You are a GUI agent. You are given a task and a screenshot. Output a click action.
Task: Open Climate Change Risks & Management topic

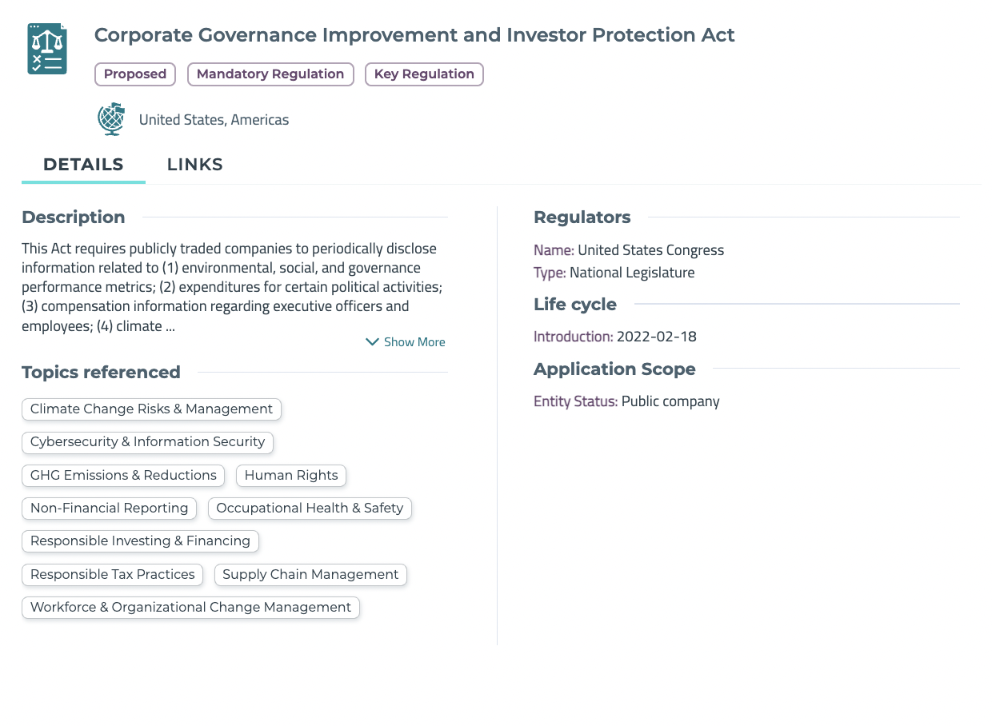click(151, 409)
